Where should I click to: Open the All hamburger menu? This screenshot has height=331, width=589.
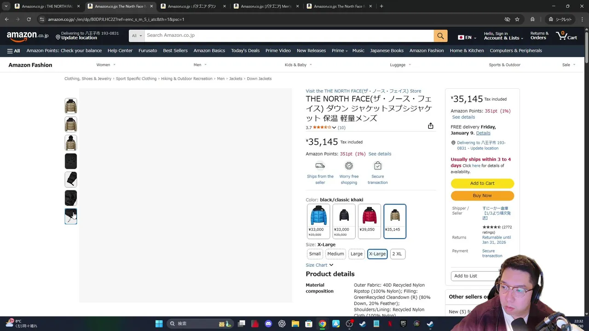(x=13, y=51)
